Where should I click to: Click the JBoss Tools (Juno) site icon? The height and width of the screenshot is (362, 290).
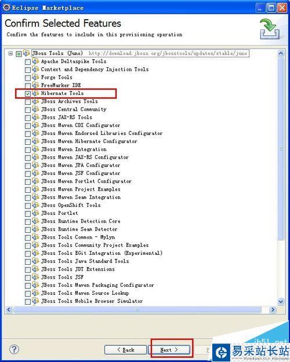click(27, 53)
